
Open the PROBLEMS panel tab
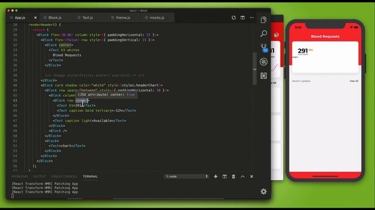click(x=19, y=176)
